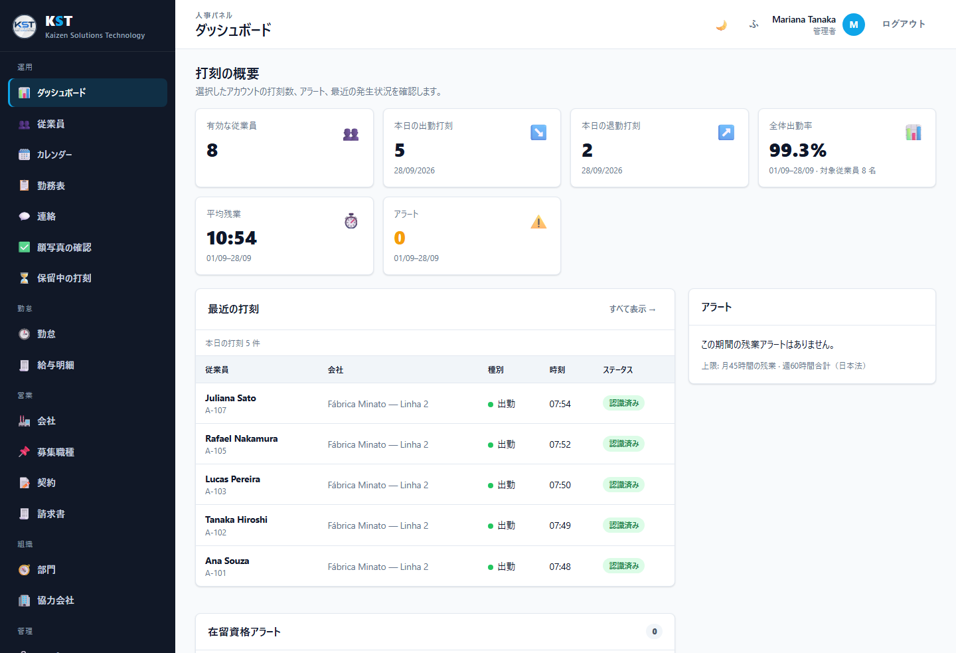Screen dimensions: 956x653
Task: Go to 勤務表 timesheet in the sidebar
Action: [x=88, y=186]
